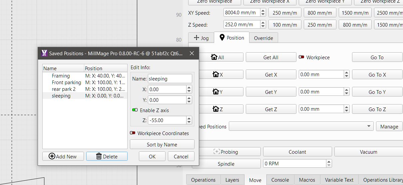Switch to the Jog tab
This screenshot has height=185, width=403.
(x=201, y=38)
